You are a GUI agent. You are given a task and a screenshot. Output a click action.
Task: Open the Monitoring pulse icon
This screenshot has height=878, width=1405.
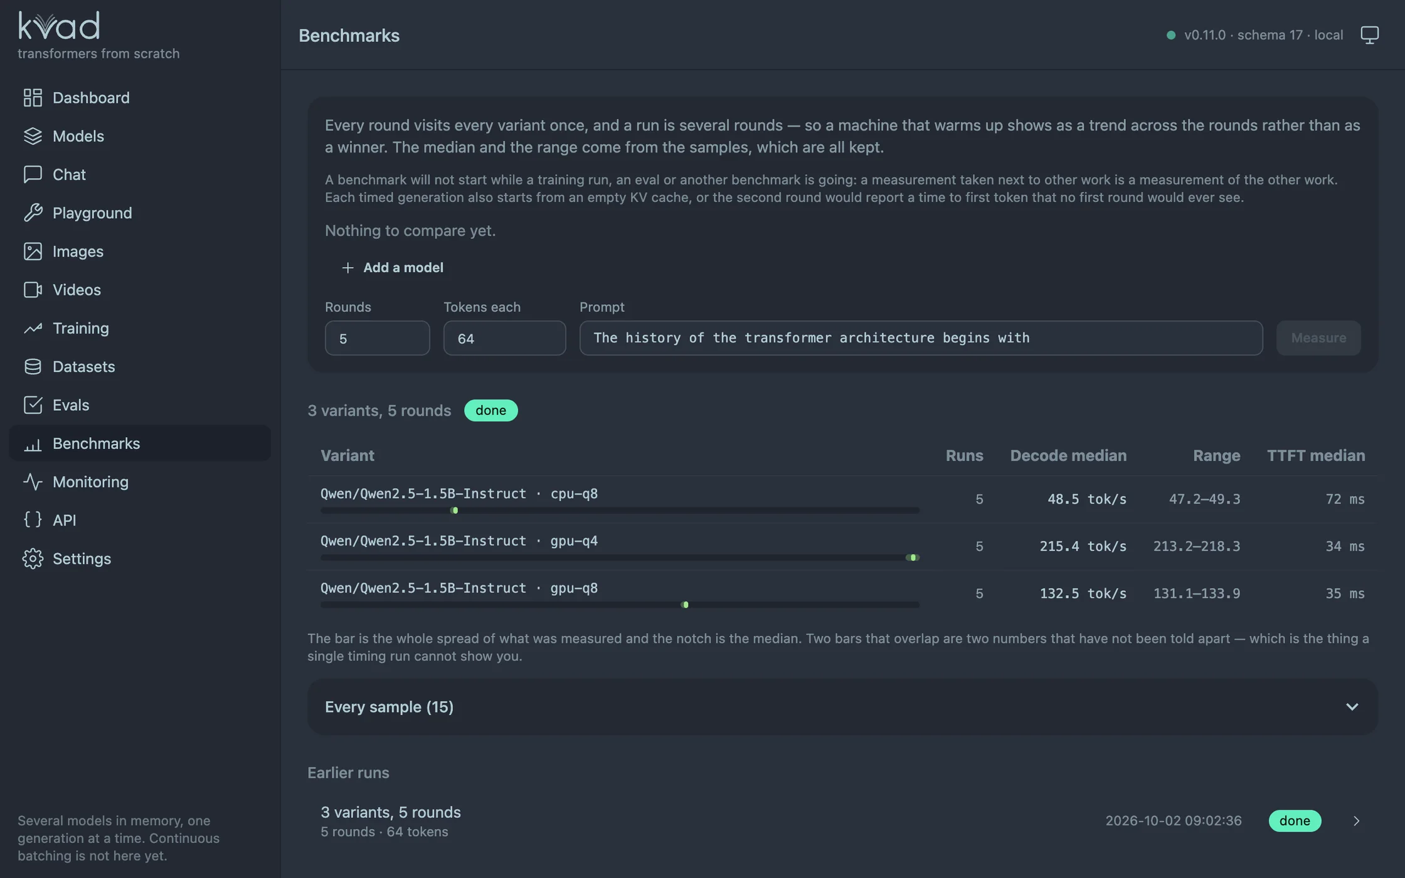click(x=33, y=482)
